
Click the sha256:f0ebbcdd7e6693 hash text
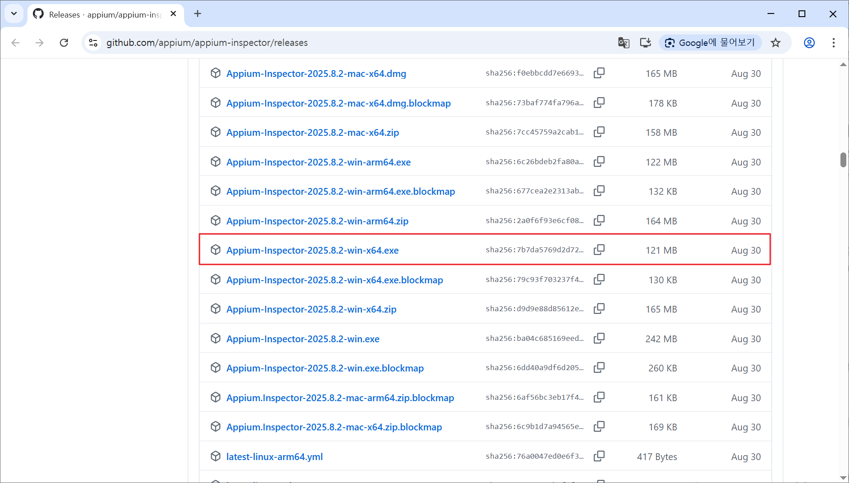pyautogui.click(x=534, y=73)
